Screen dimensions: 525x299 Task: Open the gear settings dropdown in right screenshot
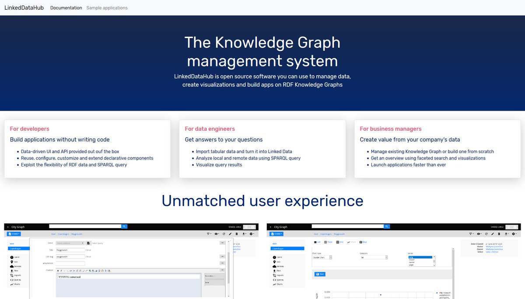pos(514,234)
